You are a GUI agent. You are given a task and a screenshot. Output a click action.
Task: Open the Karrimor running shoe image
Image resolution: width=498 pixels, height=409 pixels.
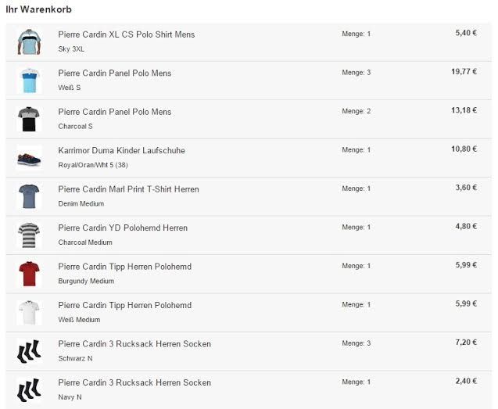point(29,158)
